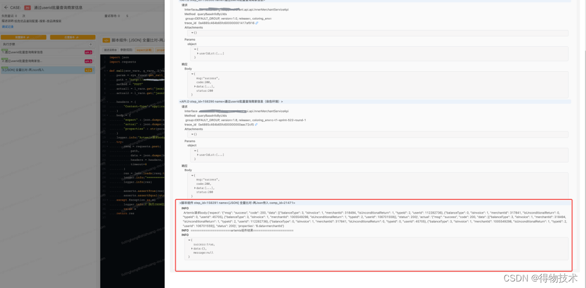
Task: Click the expect(必填) parameter tag
Action: coord(143,49)
